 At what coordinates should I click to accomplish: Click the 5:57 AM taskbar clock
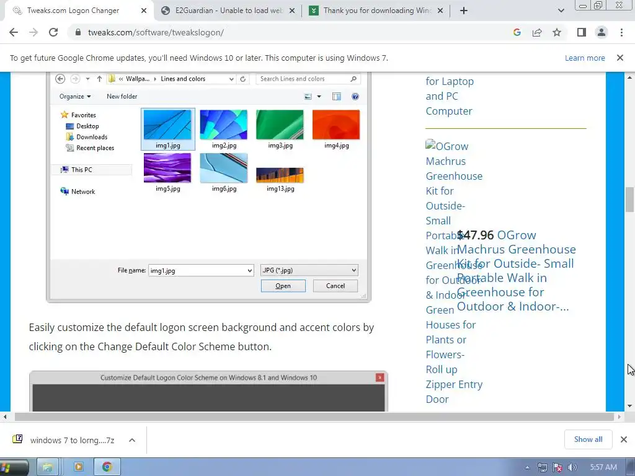[x=603, y=467]
